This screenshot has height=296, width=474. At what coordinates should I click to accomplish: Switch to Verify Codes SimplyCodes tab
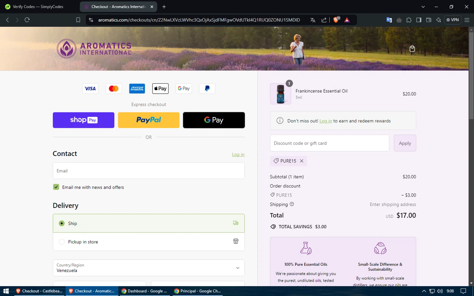coord(38,7)
